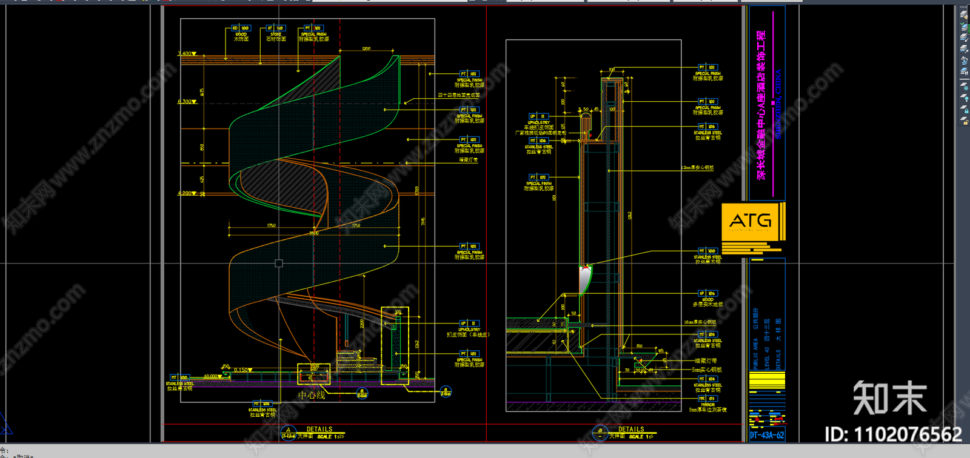Click the Layer Unisolate icon
Screen dimensions: 970x458
[x=964, y=49]
